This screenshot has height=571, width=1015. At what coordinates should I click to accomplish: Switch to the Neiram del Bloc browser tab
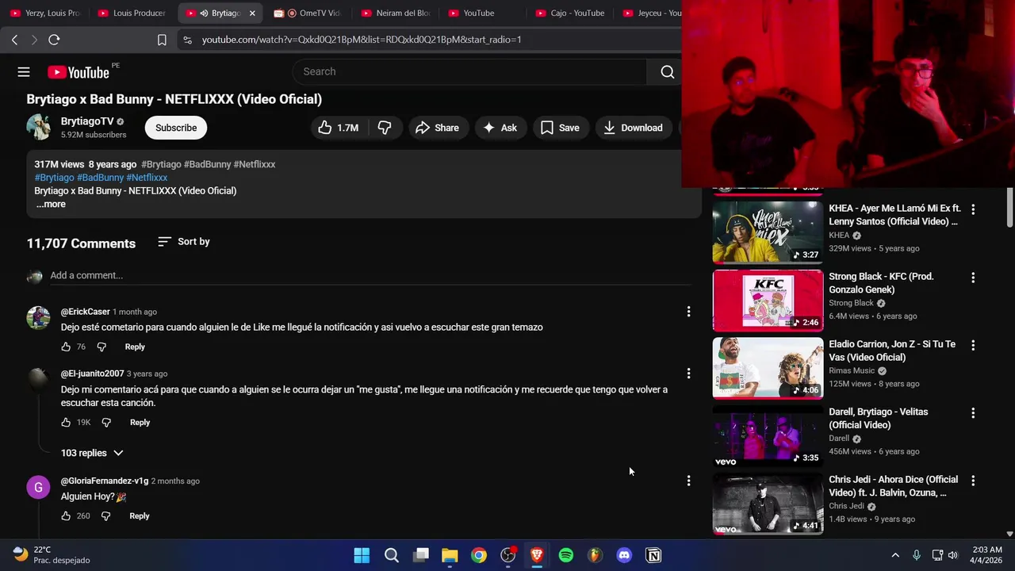[x=396, y=13]
